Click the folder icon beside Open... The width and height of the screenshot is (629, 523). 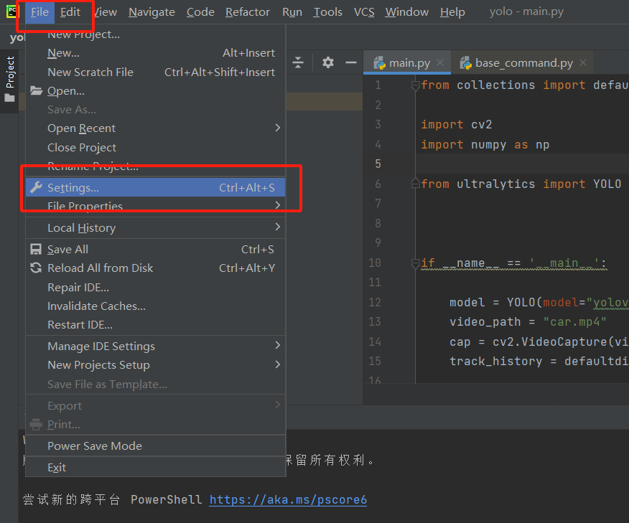(36, 90)
